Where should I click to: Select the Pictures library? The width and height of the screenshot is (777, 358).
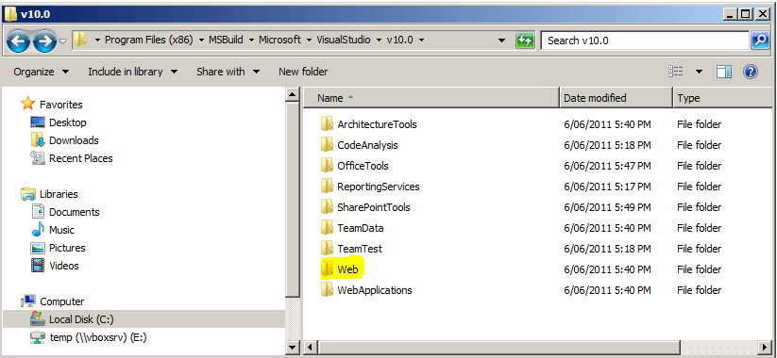[58, 248]
